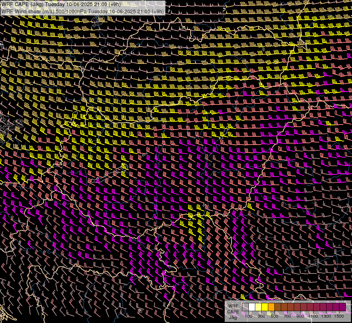Click the 700 legend value
Viewport: 352px width, 323px height.
(287, 316)
